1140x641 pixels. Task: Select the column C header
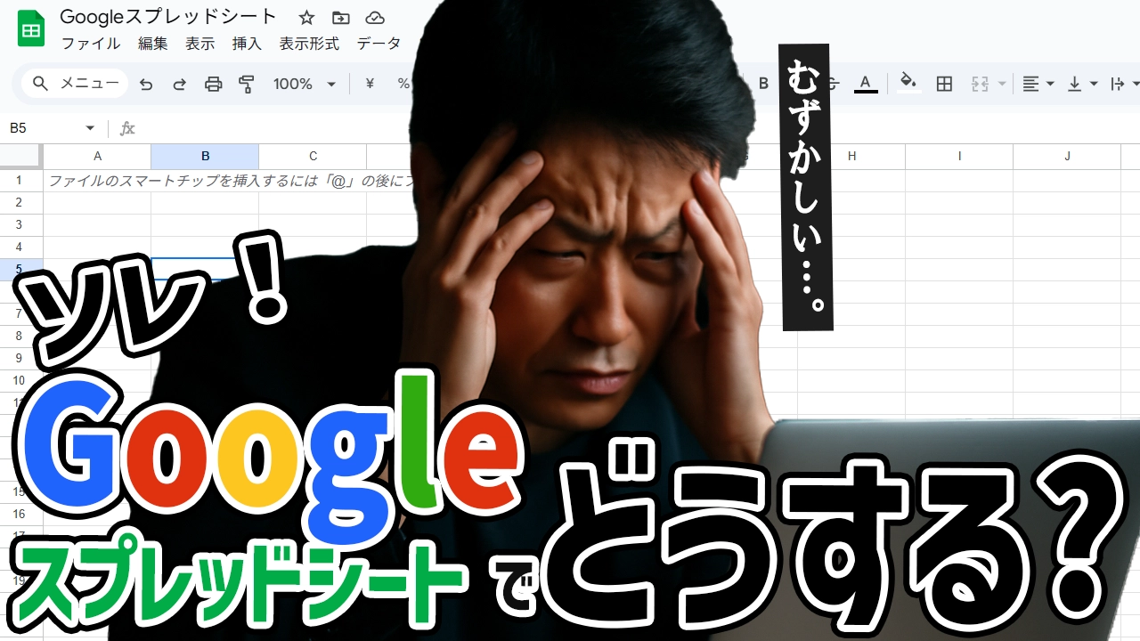313,157
